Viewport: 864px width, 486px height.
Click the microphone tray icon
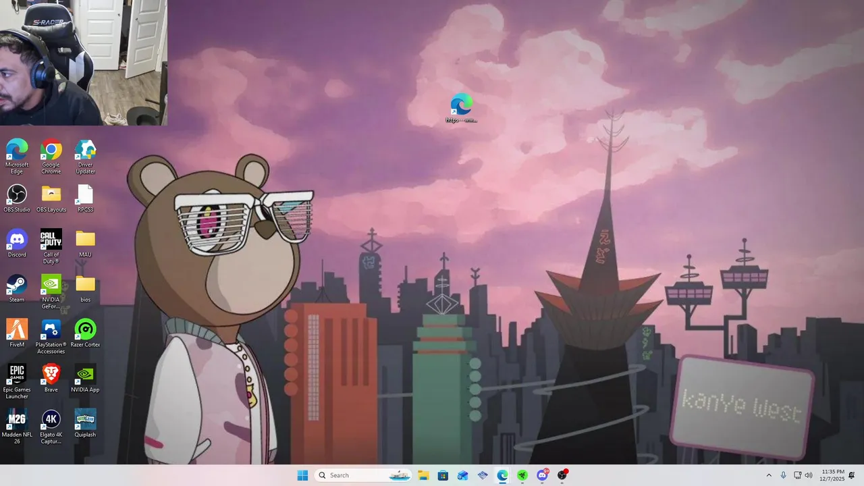pyautogui.click(x=783, y=475)
